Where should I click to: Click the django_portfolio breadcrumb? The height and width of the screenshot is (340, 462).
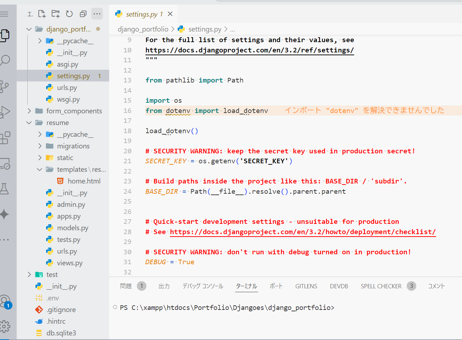tap(143, 29)
